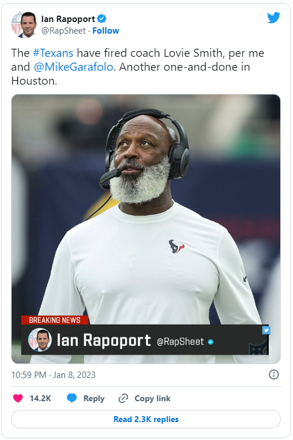This screenshot has height=440, width=293.
Task: Like the tweet with the heart icon
Action: click(x=18, y=398)
